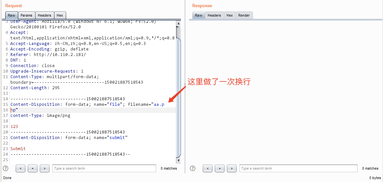Image resolution: width=383 pixels, height=182 pixels.
Task: Go to next match in Response search
Action: (x=231, y=168)
